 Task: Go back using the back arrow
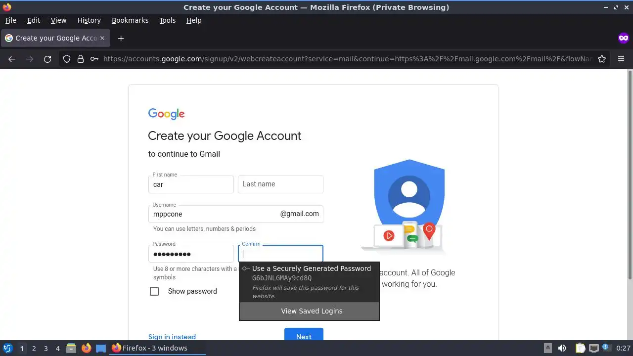[x=12, y=59]
